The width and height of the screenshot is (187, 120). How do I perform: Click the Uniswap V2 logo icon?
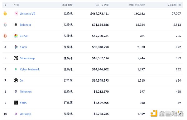click(16, 14)
